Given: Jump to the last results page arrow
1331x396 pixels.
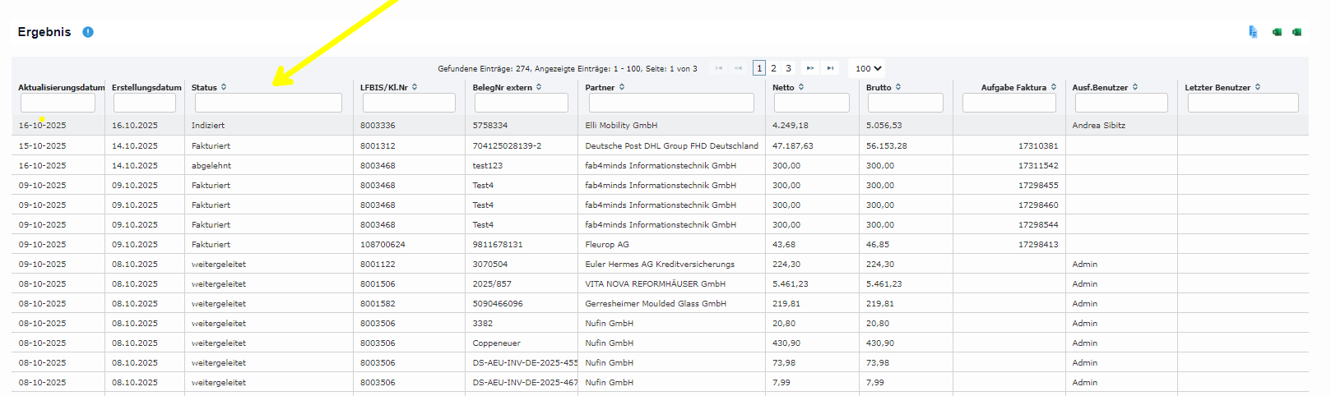Looking at the screenshot, I should click(830, 68).
